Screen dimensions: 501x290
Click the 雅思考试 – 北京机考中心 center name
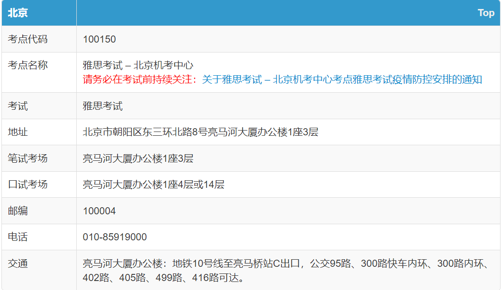tap(138, 65)
